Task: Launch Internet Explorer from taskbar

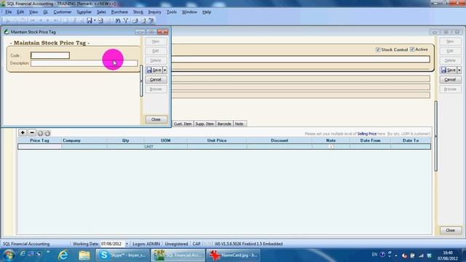Action: click(x=63, y=255)
